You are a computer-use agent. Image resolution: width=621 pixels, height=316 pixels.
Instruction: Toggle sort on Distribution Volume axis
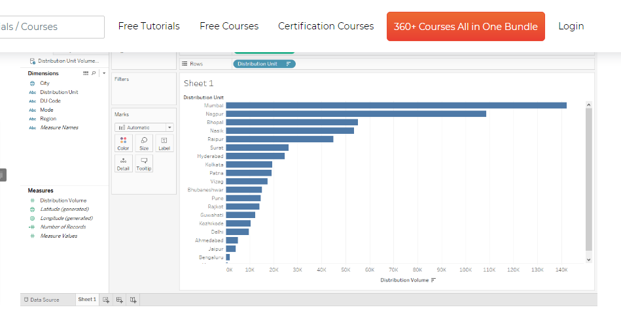point(434,280)
